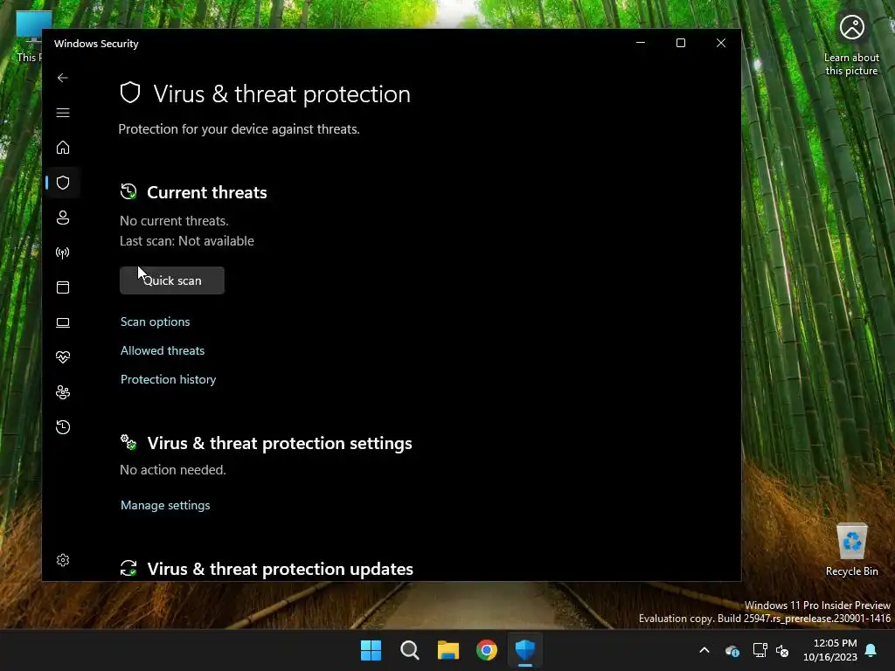Open Firewall & network protection antenna icon

click(x=63, y=252)
